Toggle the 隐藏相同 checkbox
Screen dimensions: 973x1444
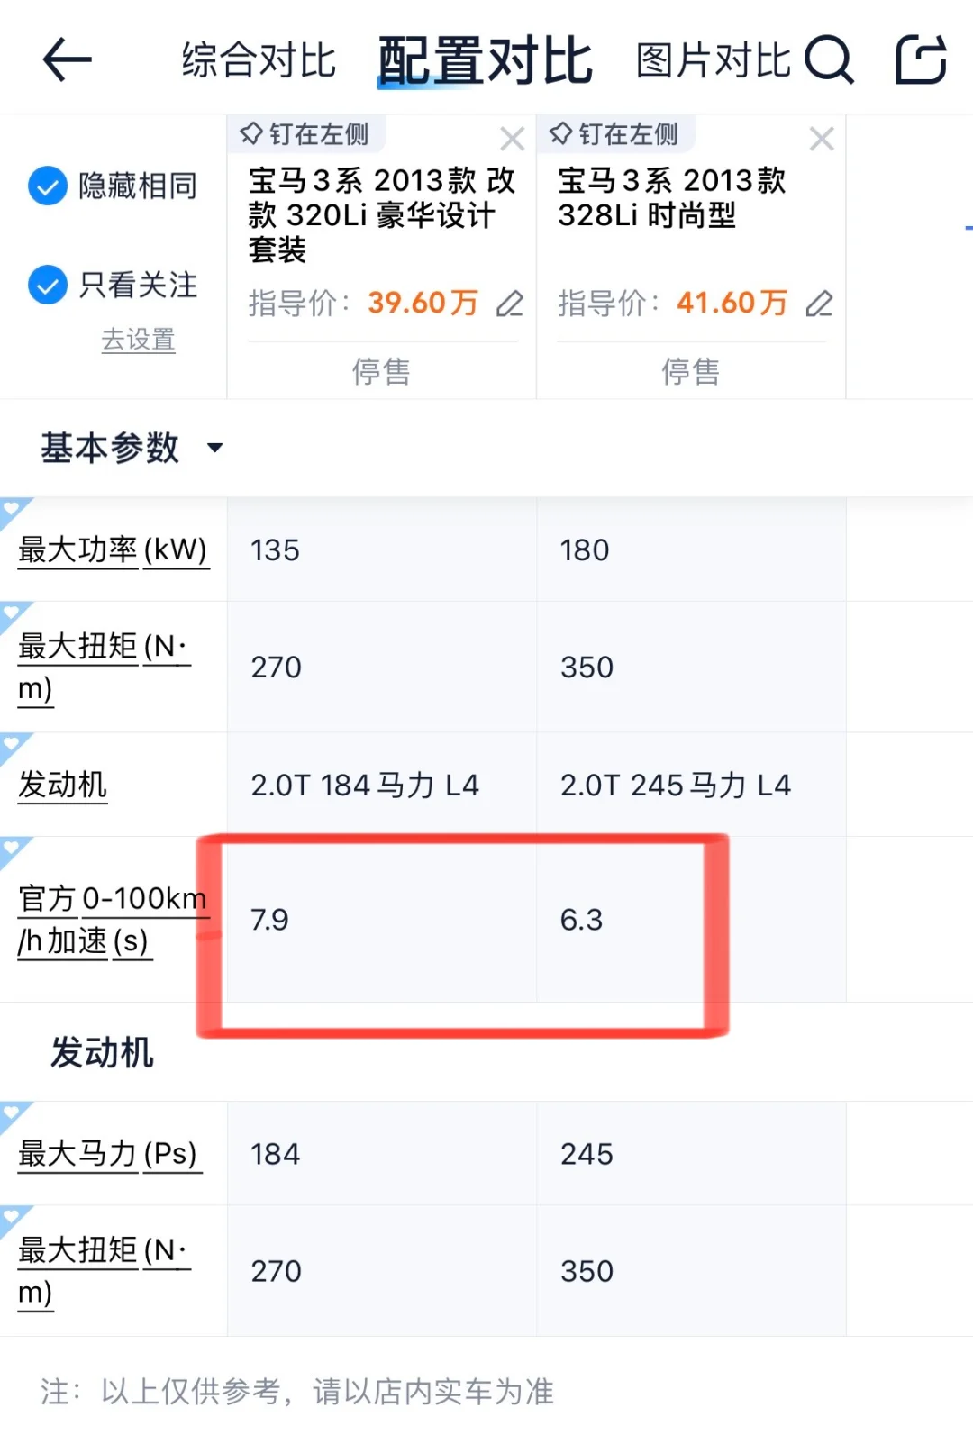tap(48, 186)
